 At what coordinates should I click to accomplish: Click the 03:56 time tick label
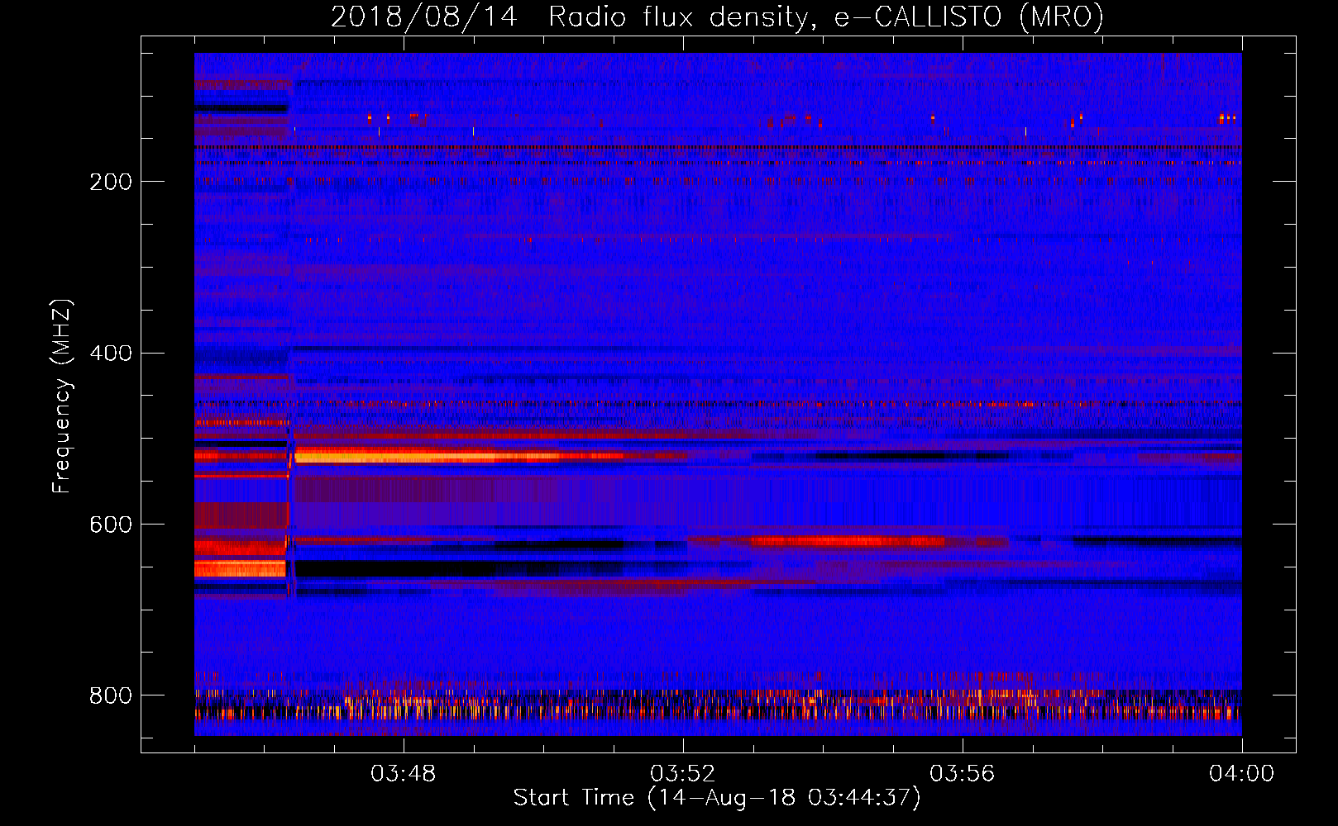[x=963, y=774]
